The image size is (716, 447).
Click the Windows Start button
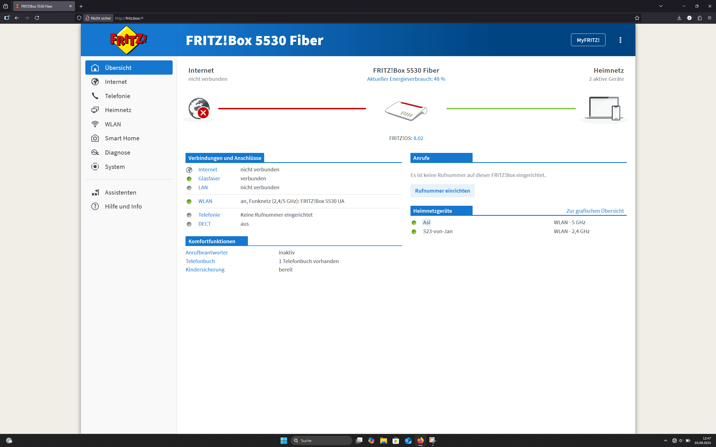pyautogui.click(x=284, y=441)
